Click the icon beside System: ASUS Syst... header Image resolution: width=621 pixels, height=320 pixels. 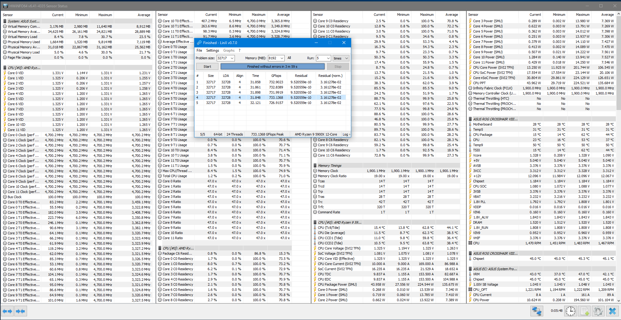click(x=5, y=21)
